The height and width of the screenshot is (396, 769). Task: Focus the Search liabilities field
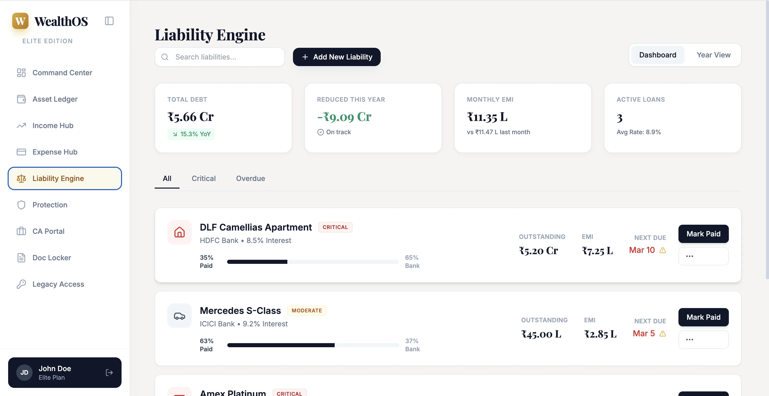[x=219, y=57]
